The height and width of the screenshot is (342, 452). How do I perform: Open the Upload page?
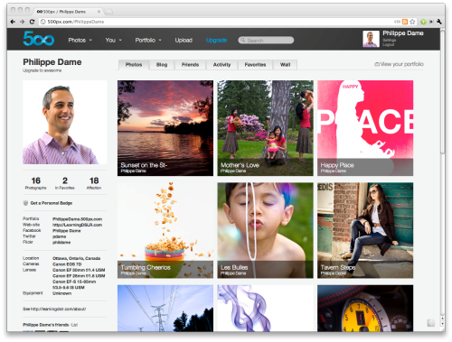coord(184,40)
